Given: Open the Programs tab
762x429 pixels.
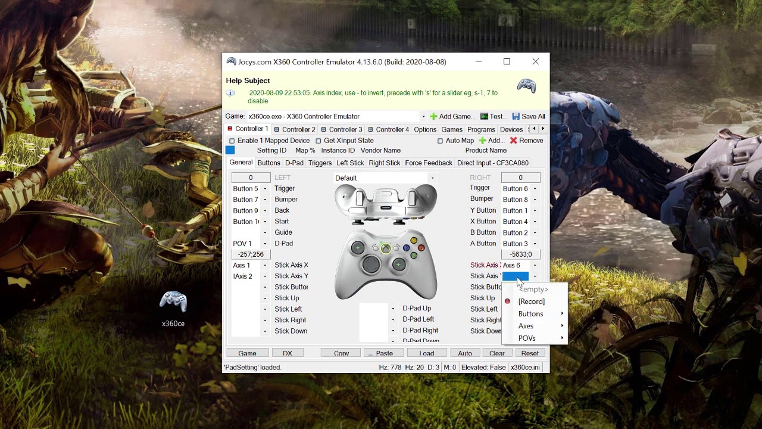Looking at the screenshot, I should pyautogui.click(x=481, y=129).
